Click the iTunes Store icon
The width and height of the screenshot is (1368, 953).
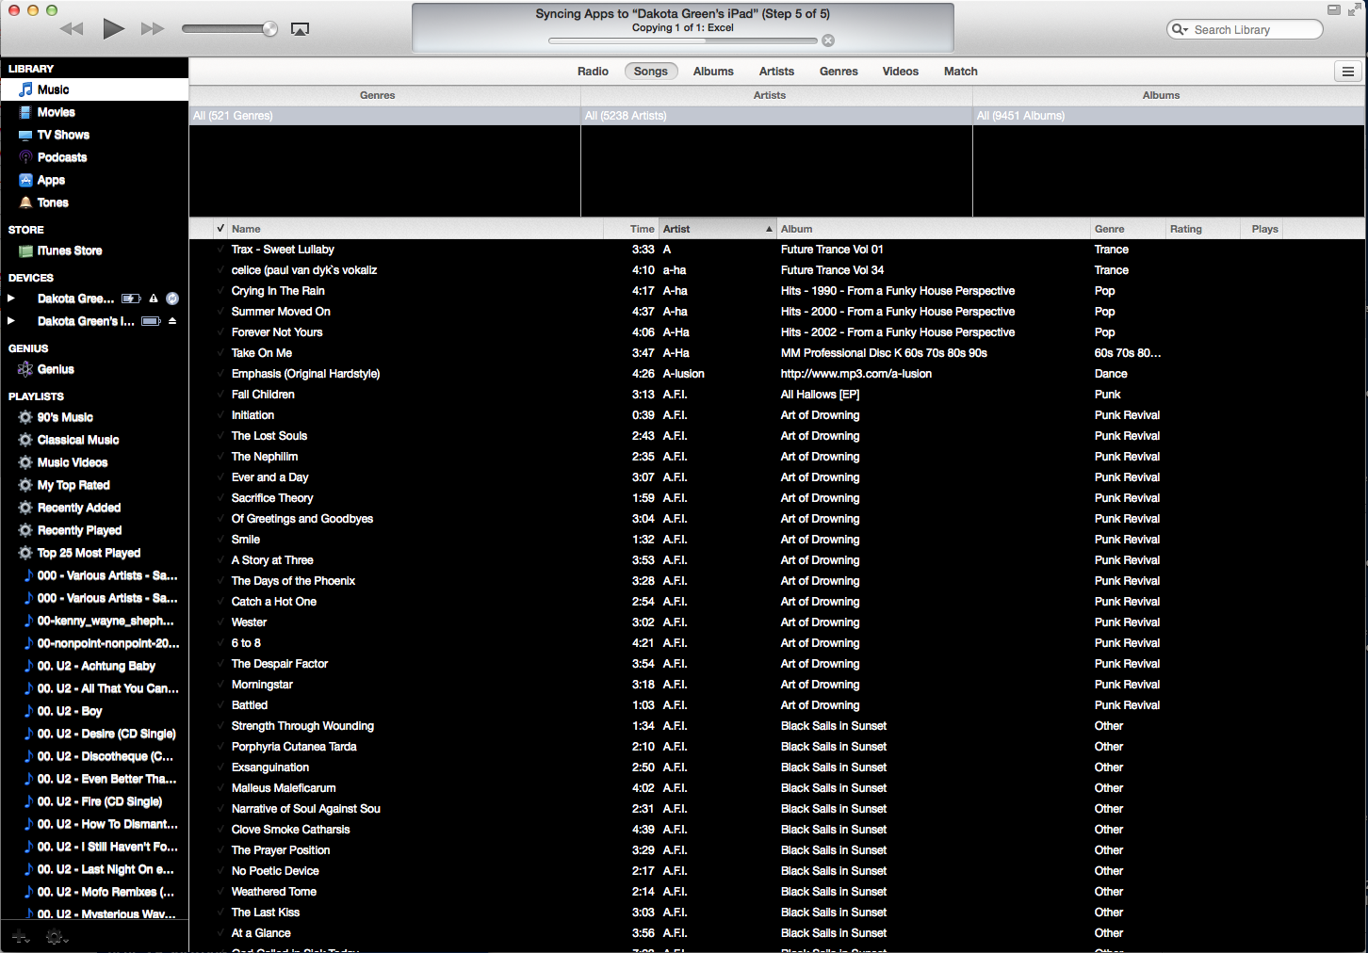[25, 250]
